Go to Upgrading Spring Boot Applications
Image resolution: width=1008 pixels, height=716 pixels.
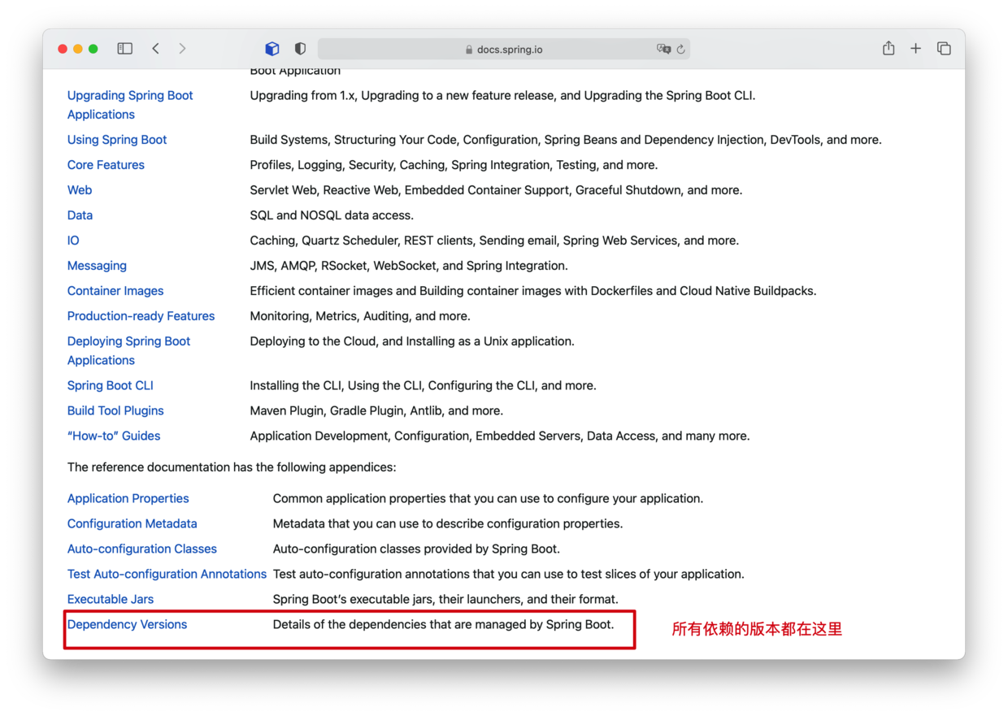130,96
